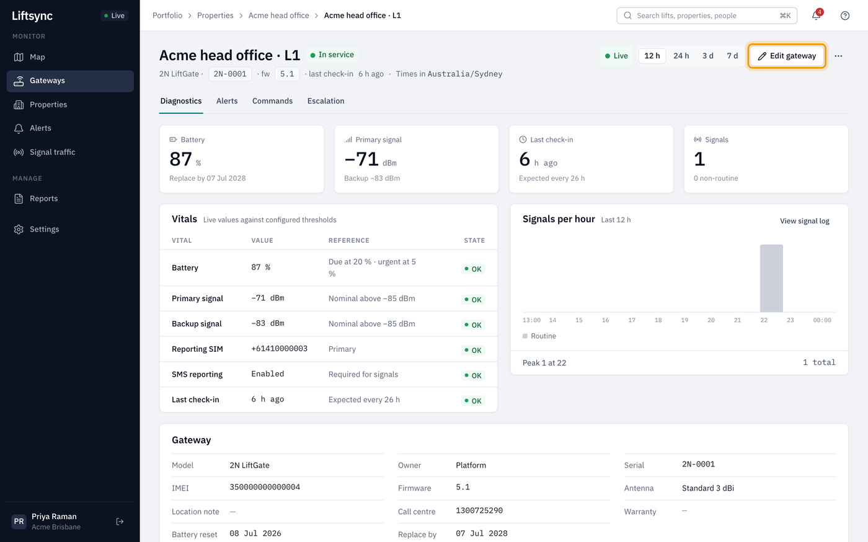Click the Last check-in summary card

591,159
